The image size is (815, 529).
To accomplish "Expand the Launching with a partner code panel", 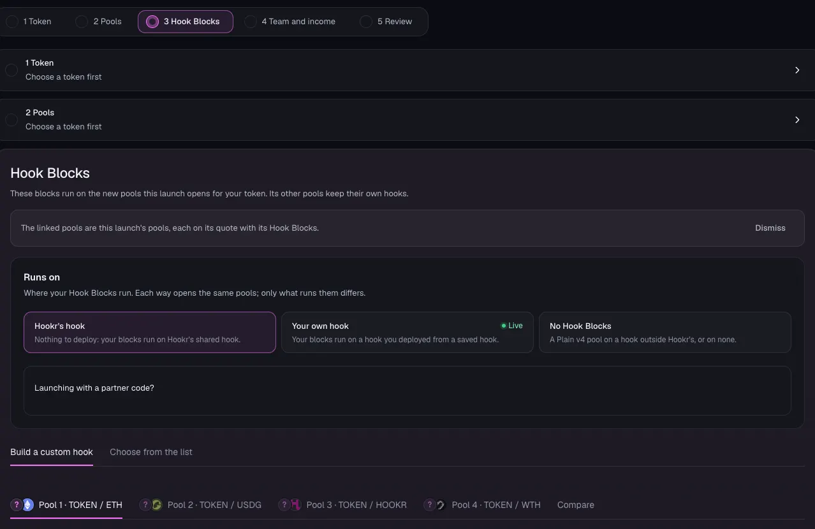I will tap(407, 390).
